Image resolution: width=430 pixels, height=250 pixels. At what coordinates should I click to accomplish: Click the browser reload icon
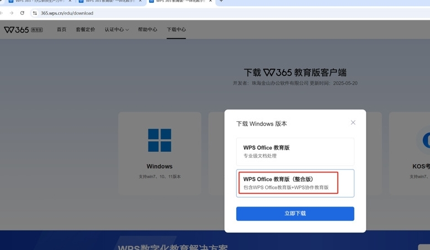(22, 13)
